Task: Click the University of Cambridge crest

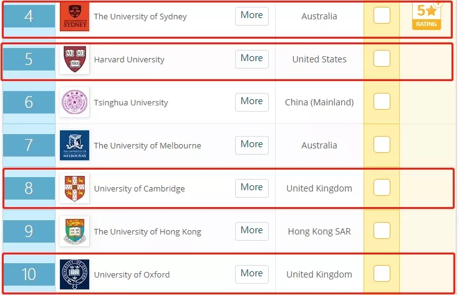Action: (74, 188)
